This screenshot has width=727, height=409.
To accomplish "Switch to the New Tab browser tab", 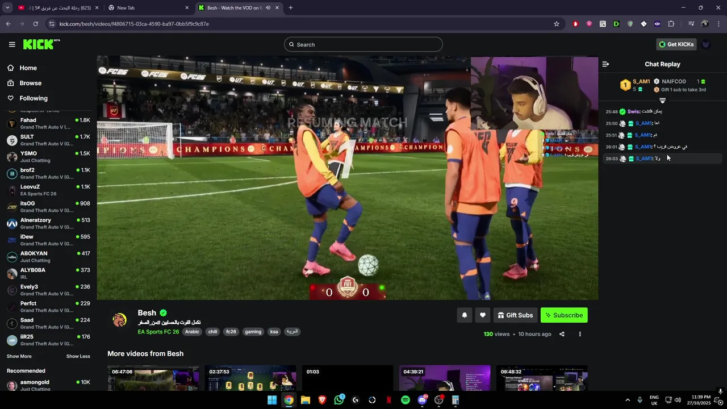I will click(149, 8).
